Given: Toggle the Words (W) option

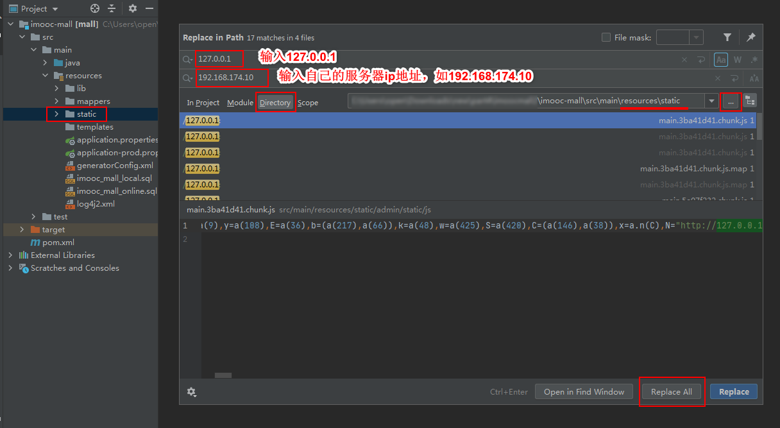Looking at the screenshot, I should (738, 60).
